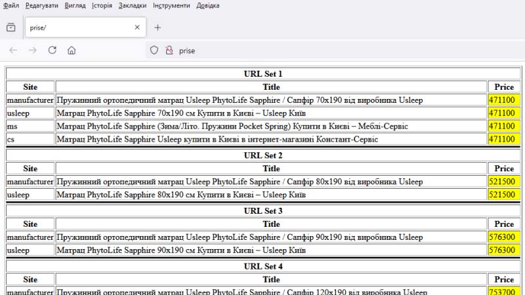Click usleep cell in the 70x190 row
525x295 pixels.
30,113
